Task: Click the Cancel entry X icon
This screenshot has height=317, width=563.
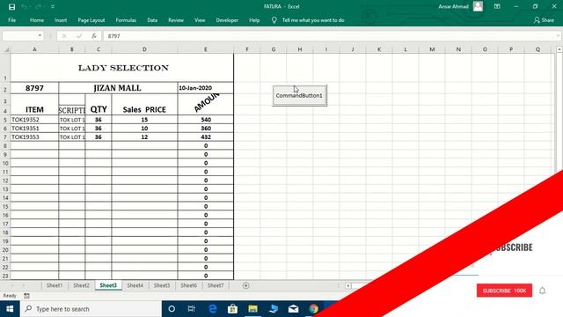Action: 64,36
